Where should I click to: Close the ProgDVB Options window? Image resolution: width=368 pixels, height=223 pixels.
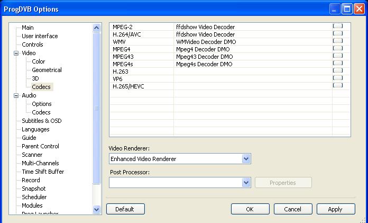358,9
